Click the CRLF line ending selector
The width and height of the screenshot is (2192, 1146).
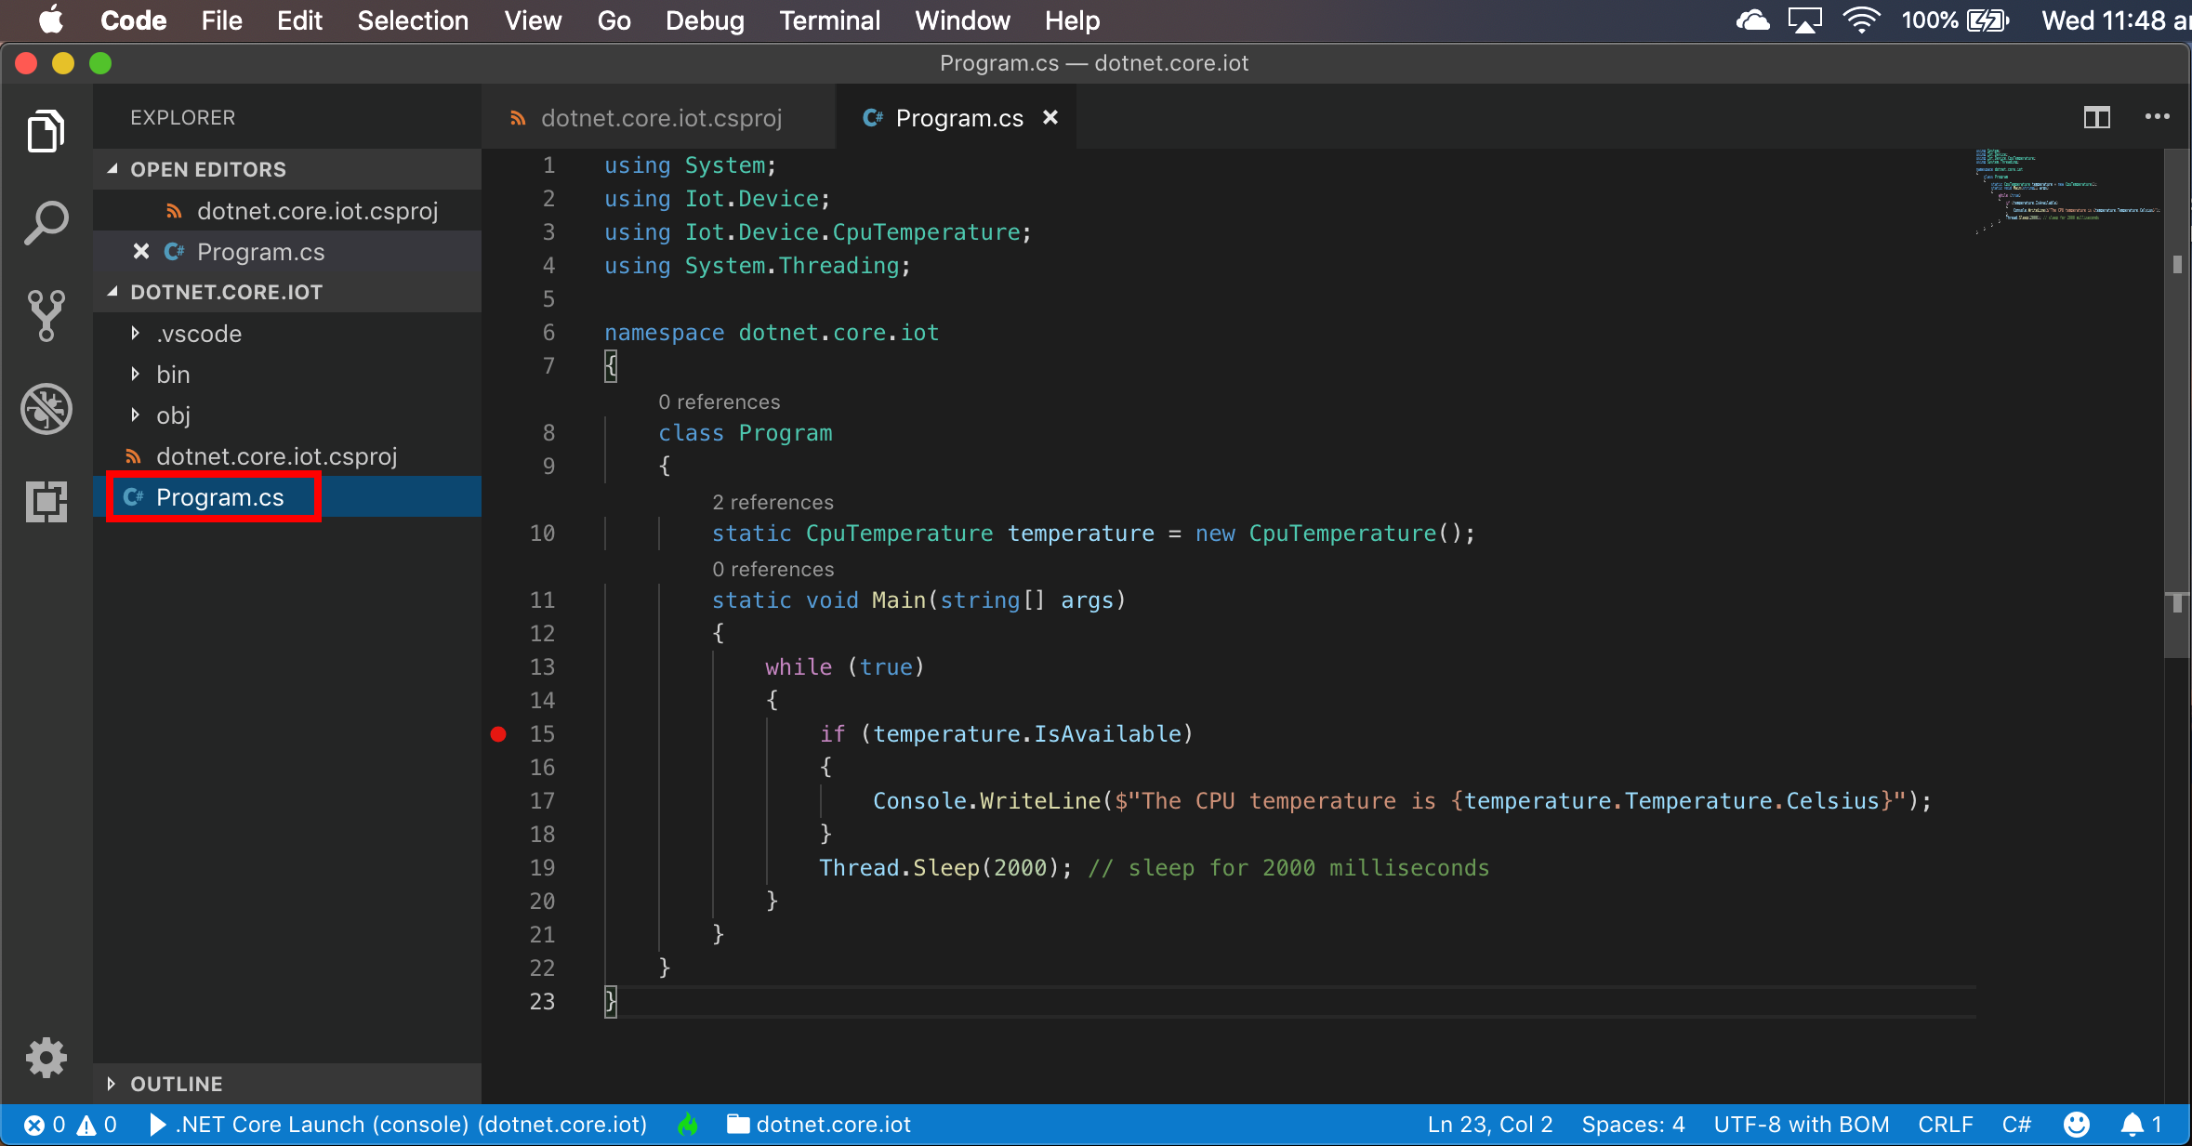pos(1945,1125)
